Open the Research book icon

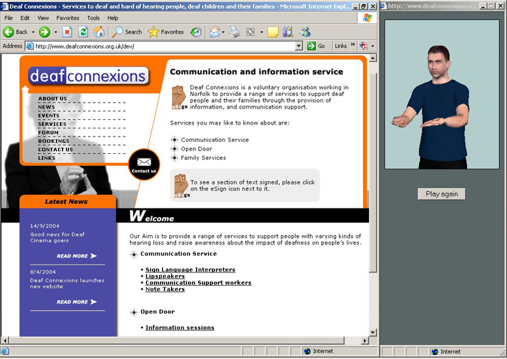(288, 32)
